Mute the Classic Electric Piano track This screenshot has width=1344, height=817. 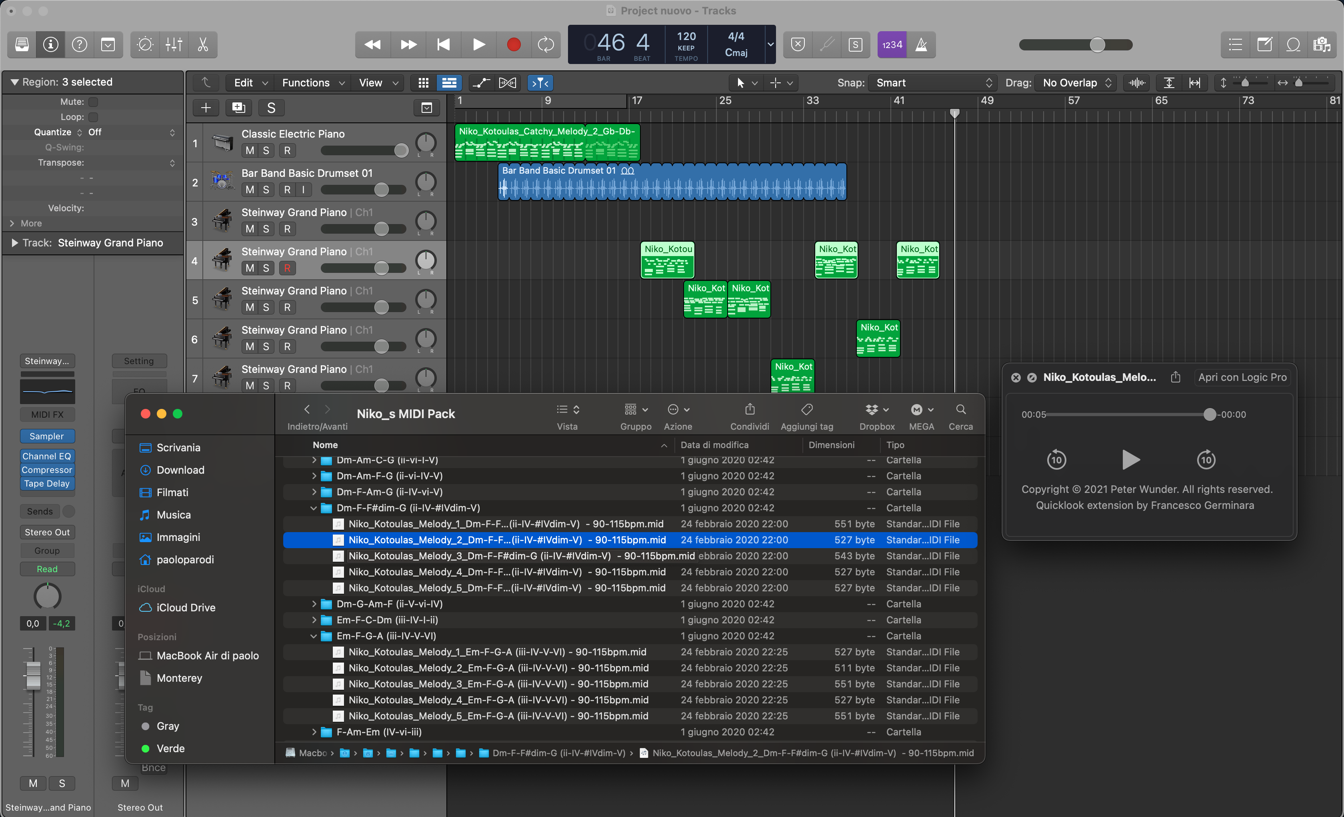pos(250,150)
